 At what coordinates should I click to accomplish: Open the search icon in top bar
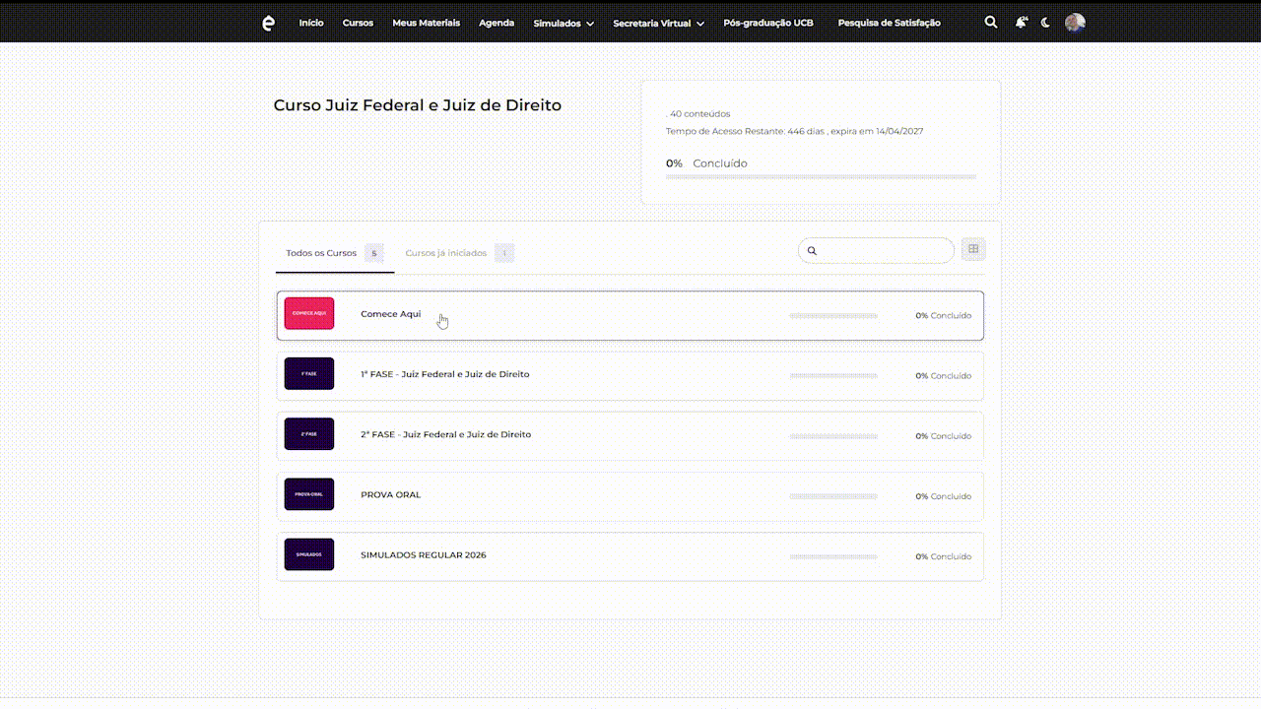pyautogui.click(x=991, y=23)
